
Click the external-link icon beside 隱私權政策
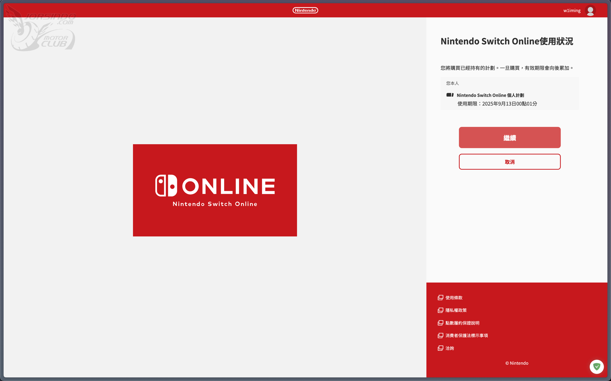440,310
